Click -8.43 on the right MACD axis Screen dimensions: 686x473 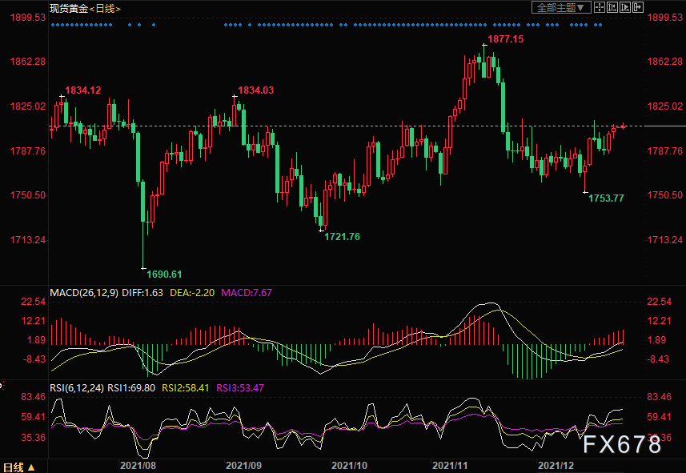658,359
